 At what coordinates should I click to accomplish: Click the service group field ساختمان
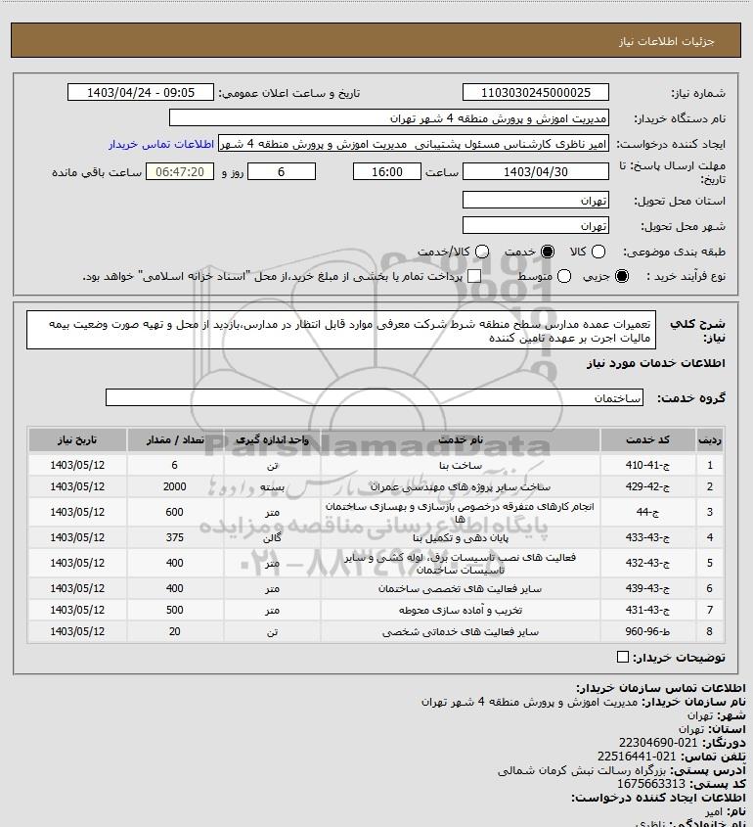tap(375, 397)
